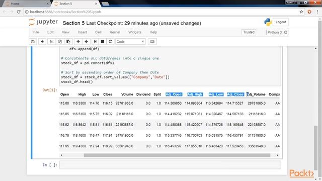
Task: Open a new browser tab
Action: tap(105, 4)
